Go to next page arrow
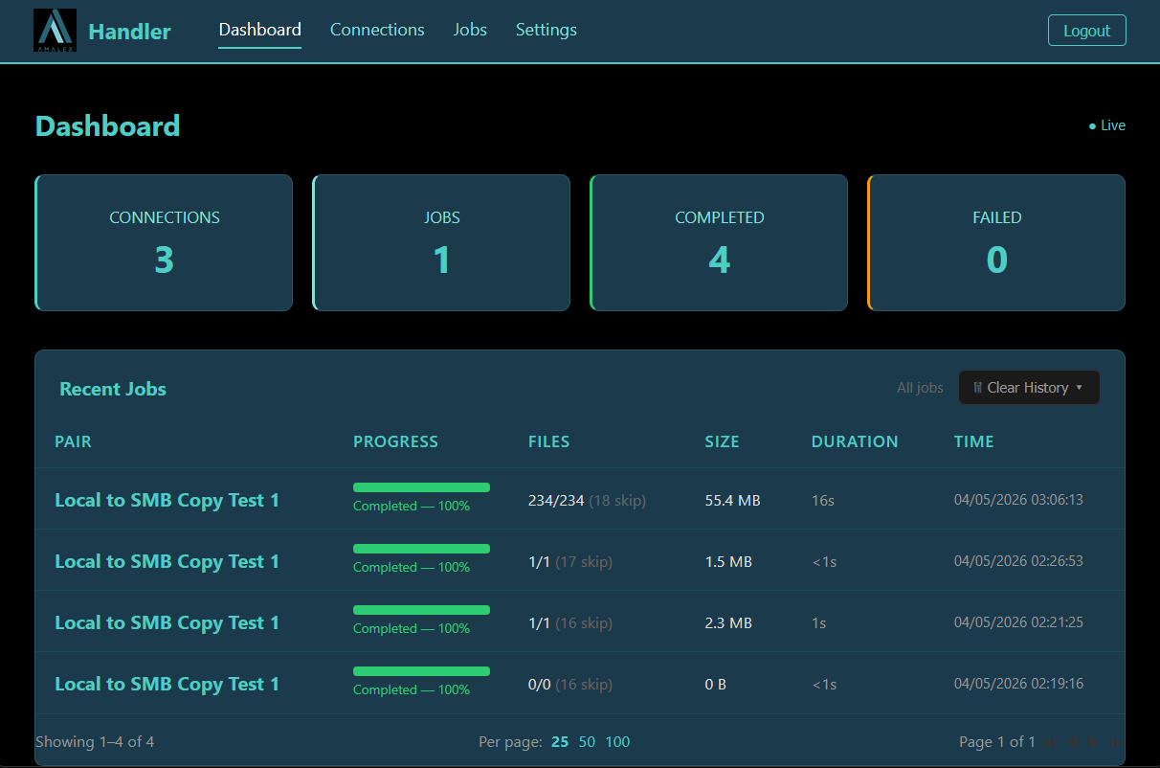 (1093, 742)
